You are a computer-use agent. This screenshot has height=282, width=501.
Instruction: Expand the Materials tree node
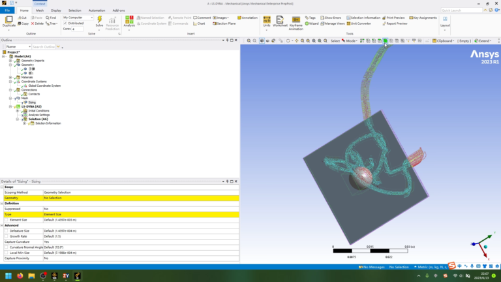(10, 77)
